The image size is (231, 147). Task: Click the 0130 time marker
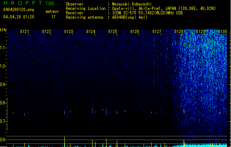pyautogui.click(x=223, y=32)
